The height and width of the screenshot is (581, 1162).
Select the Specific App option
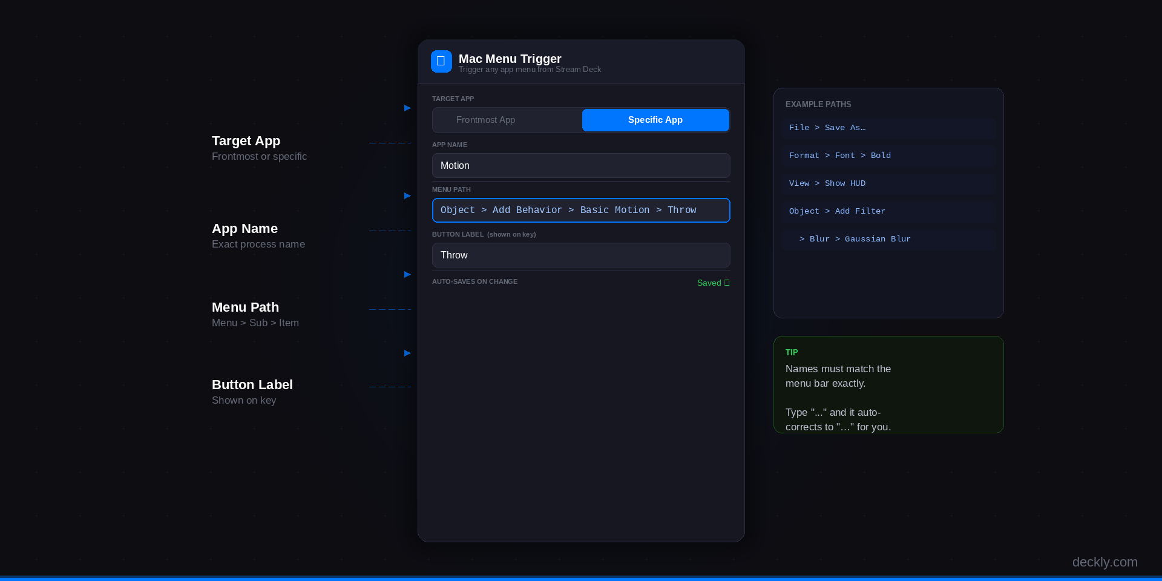pyautogui.click(x=655, y=120)
